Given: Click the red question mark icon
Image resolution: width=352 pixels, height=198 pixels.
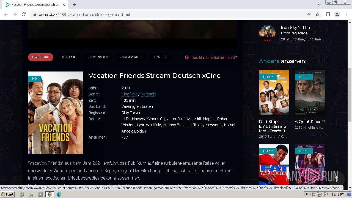Looking at the screenshot, I should [187, 57].
